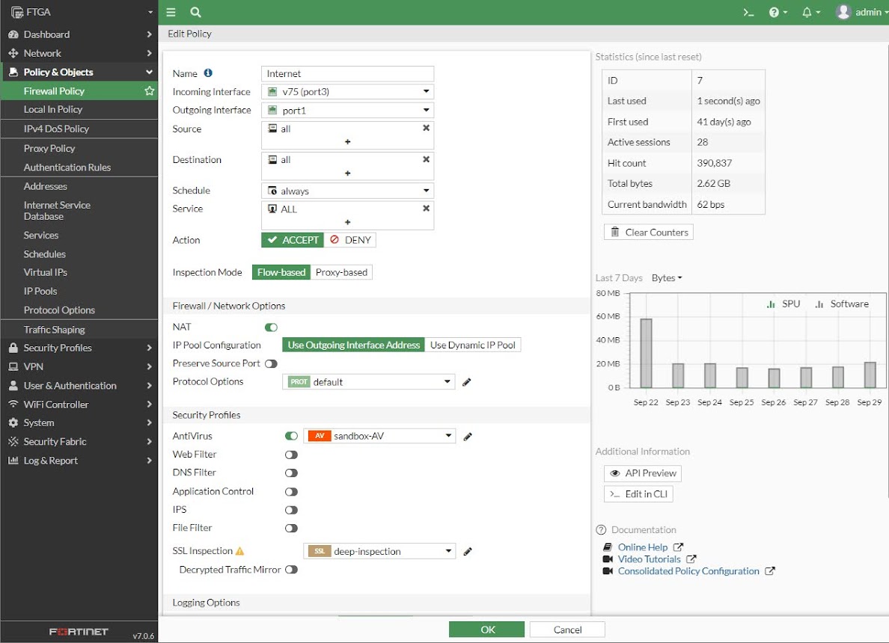Open the CLI console icon in header
The height and width of the screenshot is (643, 889).
(748, 13)
